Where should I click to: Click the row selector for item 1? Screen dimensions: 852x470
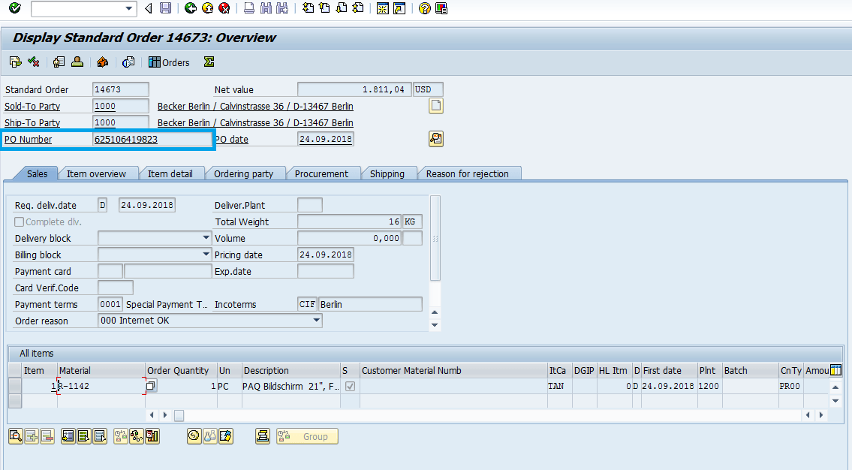point(15,386)
